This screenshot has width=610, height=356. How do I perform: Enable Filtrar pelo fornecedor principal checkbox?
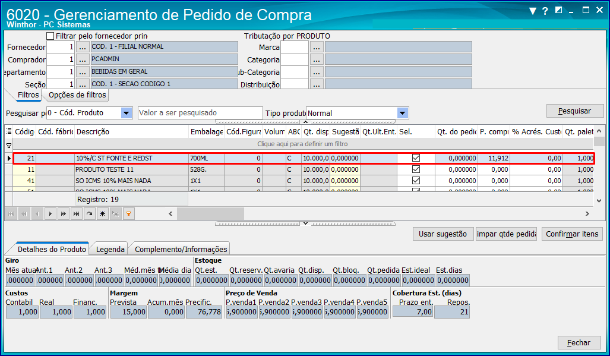(x=50, y=36)
